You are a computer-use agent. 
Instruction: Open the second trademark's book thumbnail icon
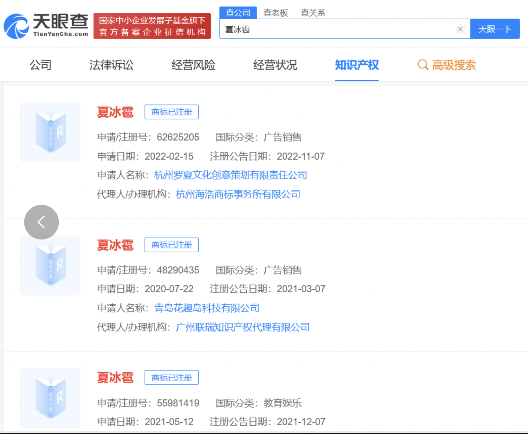50,265
